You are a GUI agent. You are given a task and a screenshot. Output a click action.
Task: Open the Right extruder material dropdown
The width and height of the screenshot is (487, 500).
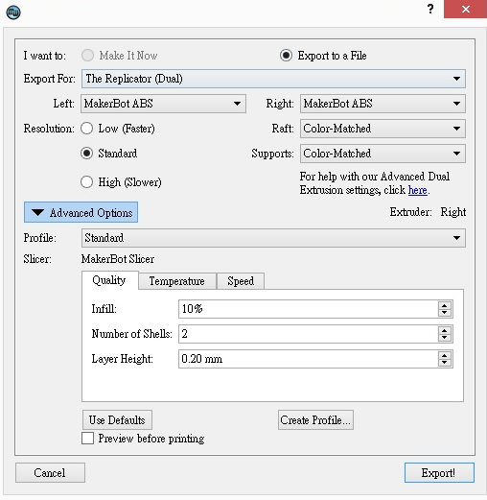pos(383,104)
